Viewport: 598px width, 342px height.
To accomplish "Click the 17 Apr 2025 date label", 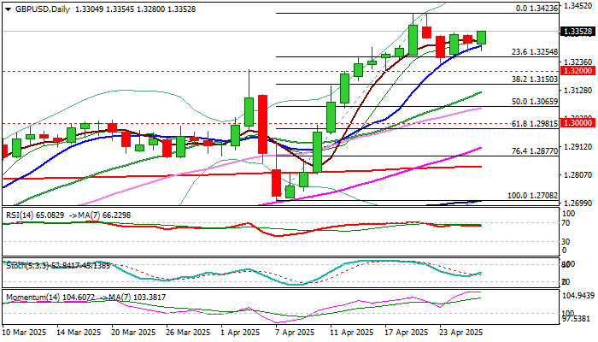I will [x=407, y=333].
